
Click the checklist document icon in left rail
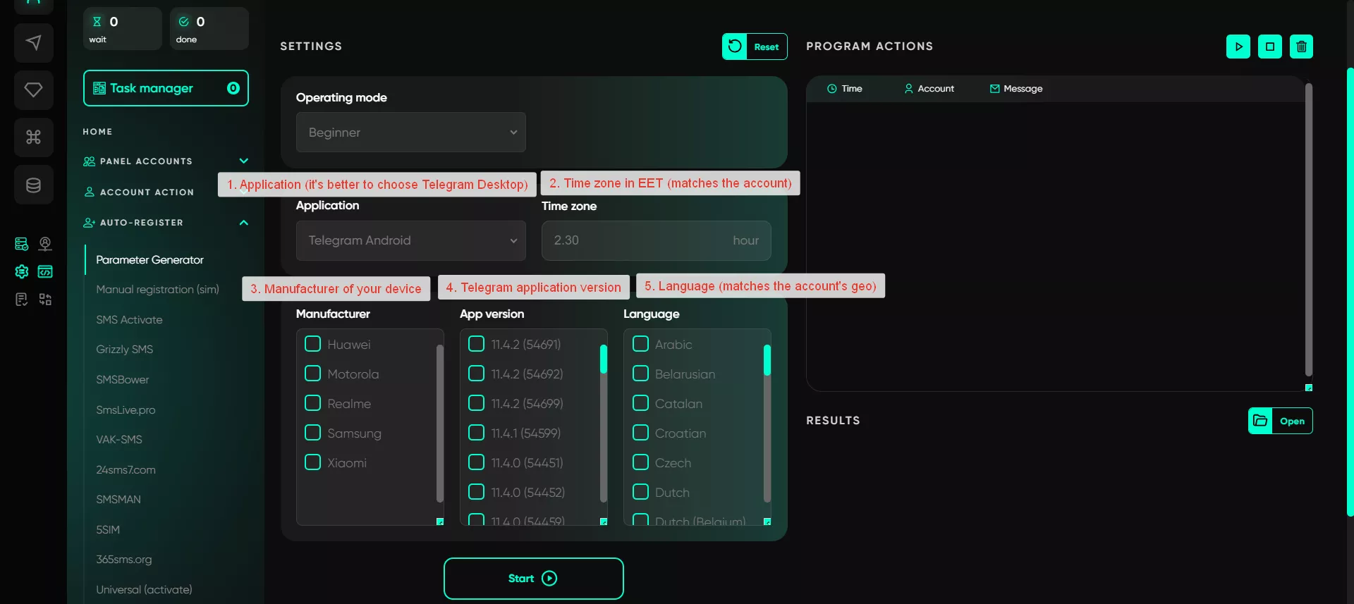tap(22, 300)
